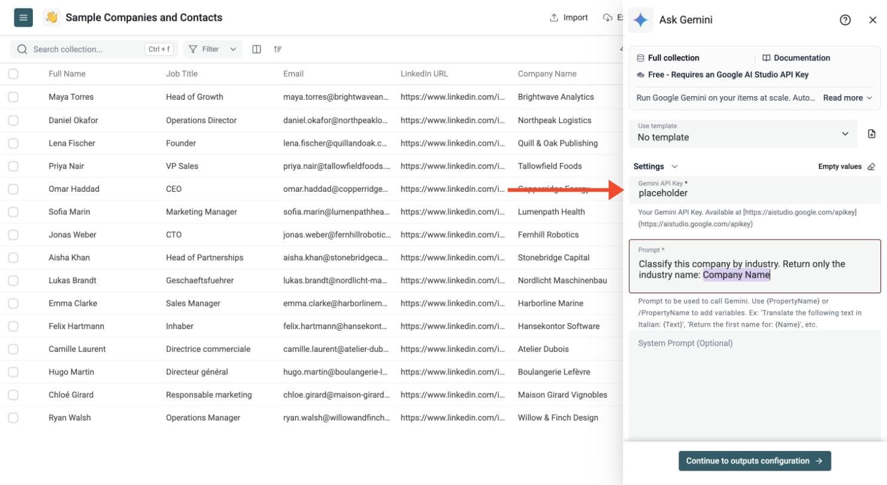Click into the System Prompt field
The height and width of the screenshot is (485, 887).
pyautogui.click(x=755, y=385)
